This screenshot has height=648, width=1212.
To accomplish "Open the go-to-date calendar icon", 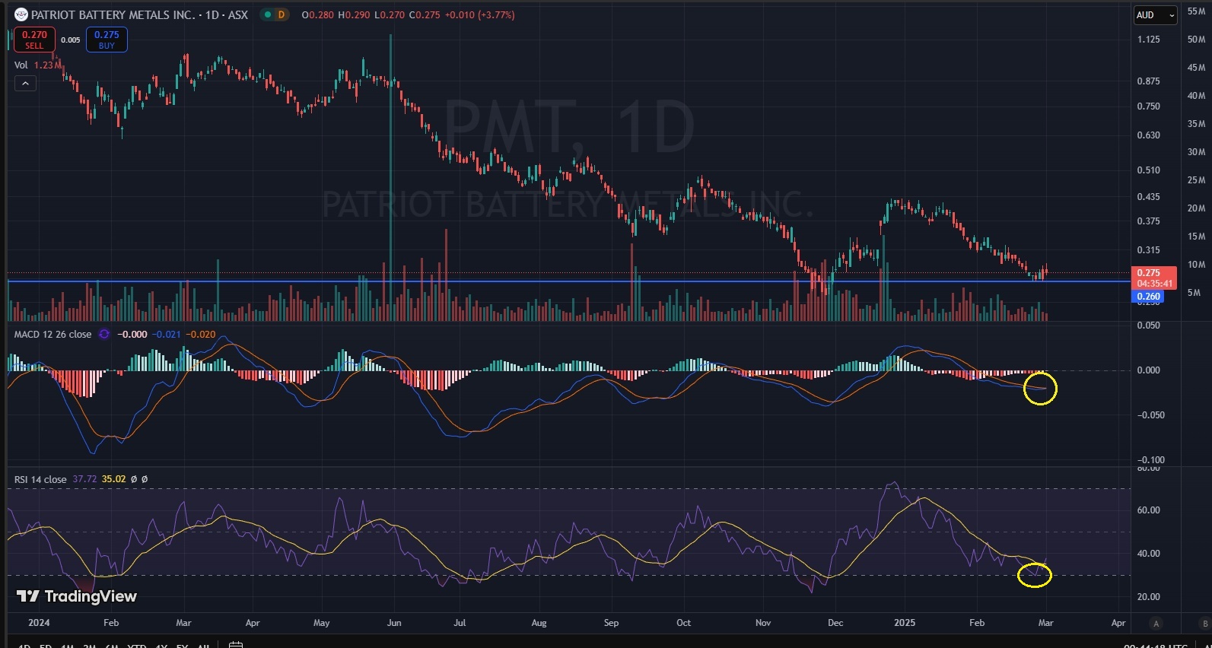I will click(236, 645).
